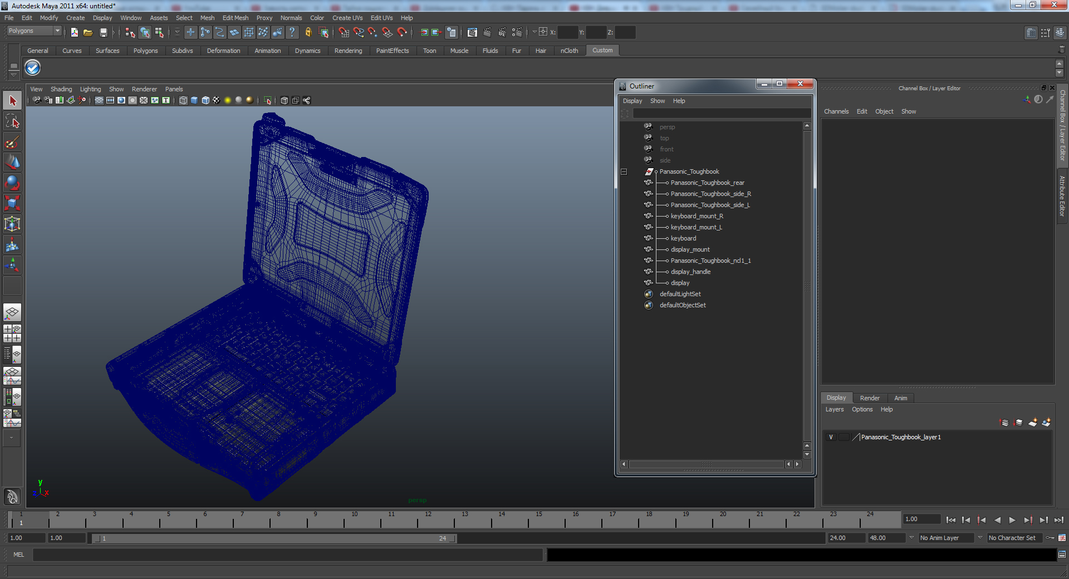This screenshot has height=579, width=1069.
Task: Open the Outliner Display menu
Action: point(632,101)
